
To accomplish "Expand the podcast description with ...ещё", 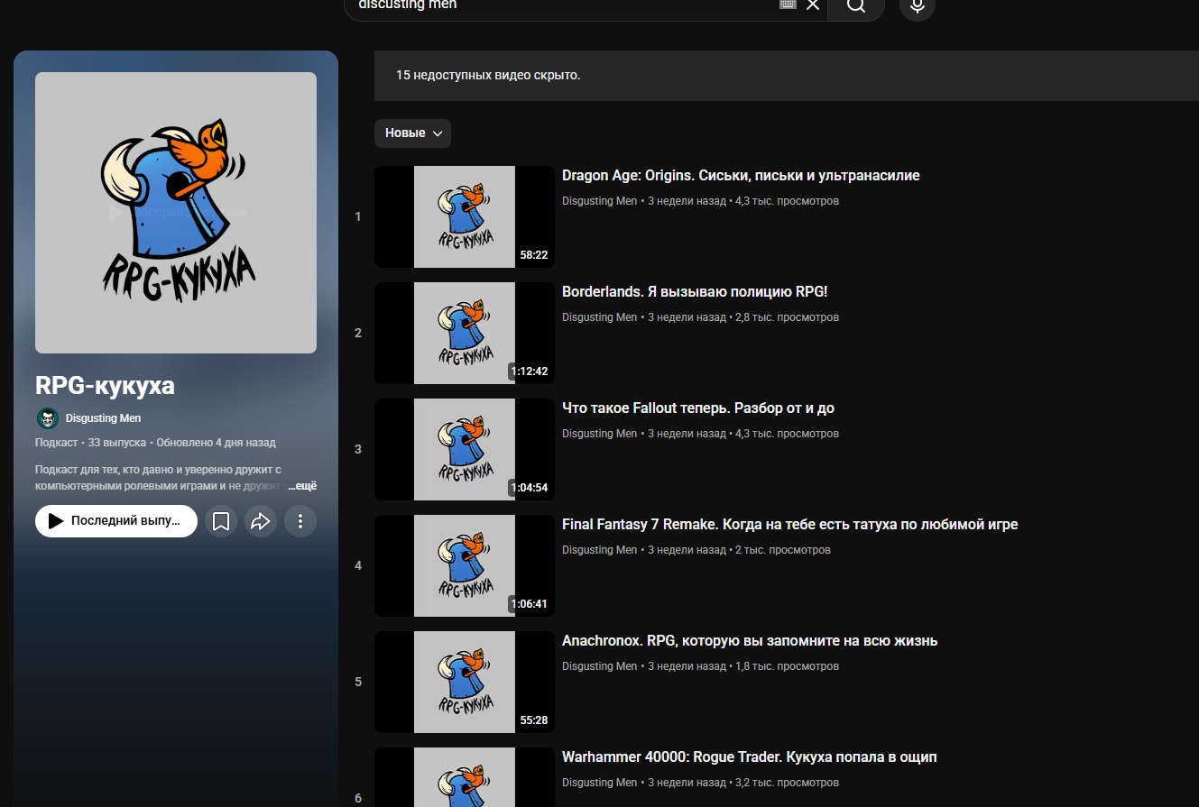I will [302, 486].
